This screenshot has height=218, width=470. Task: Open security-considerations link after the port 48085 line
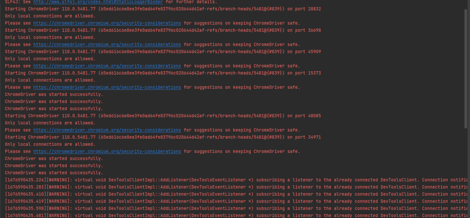107,130
